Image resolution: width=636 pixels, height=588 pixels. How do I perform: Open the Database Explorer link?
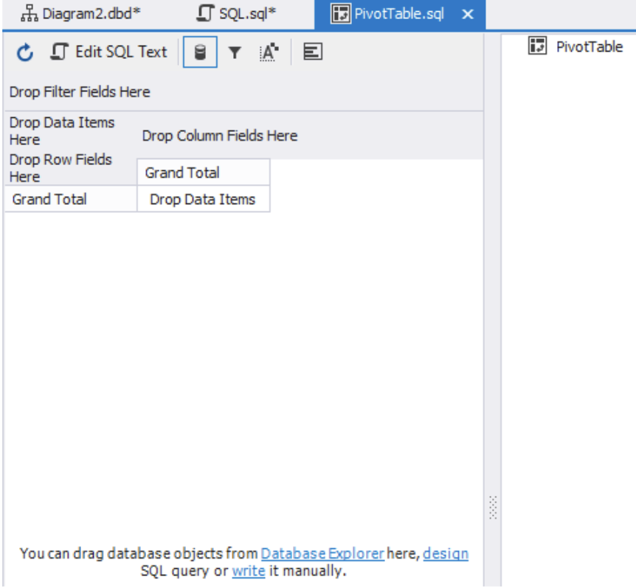pyautogui.click(x=322, y=553)
